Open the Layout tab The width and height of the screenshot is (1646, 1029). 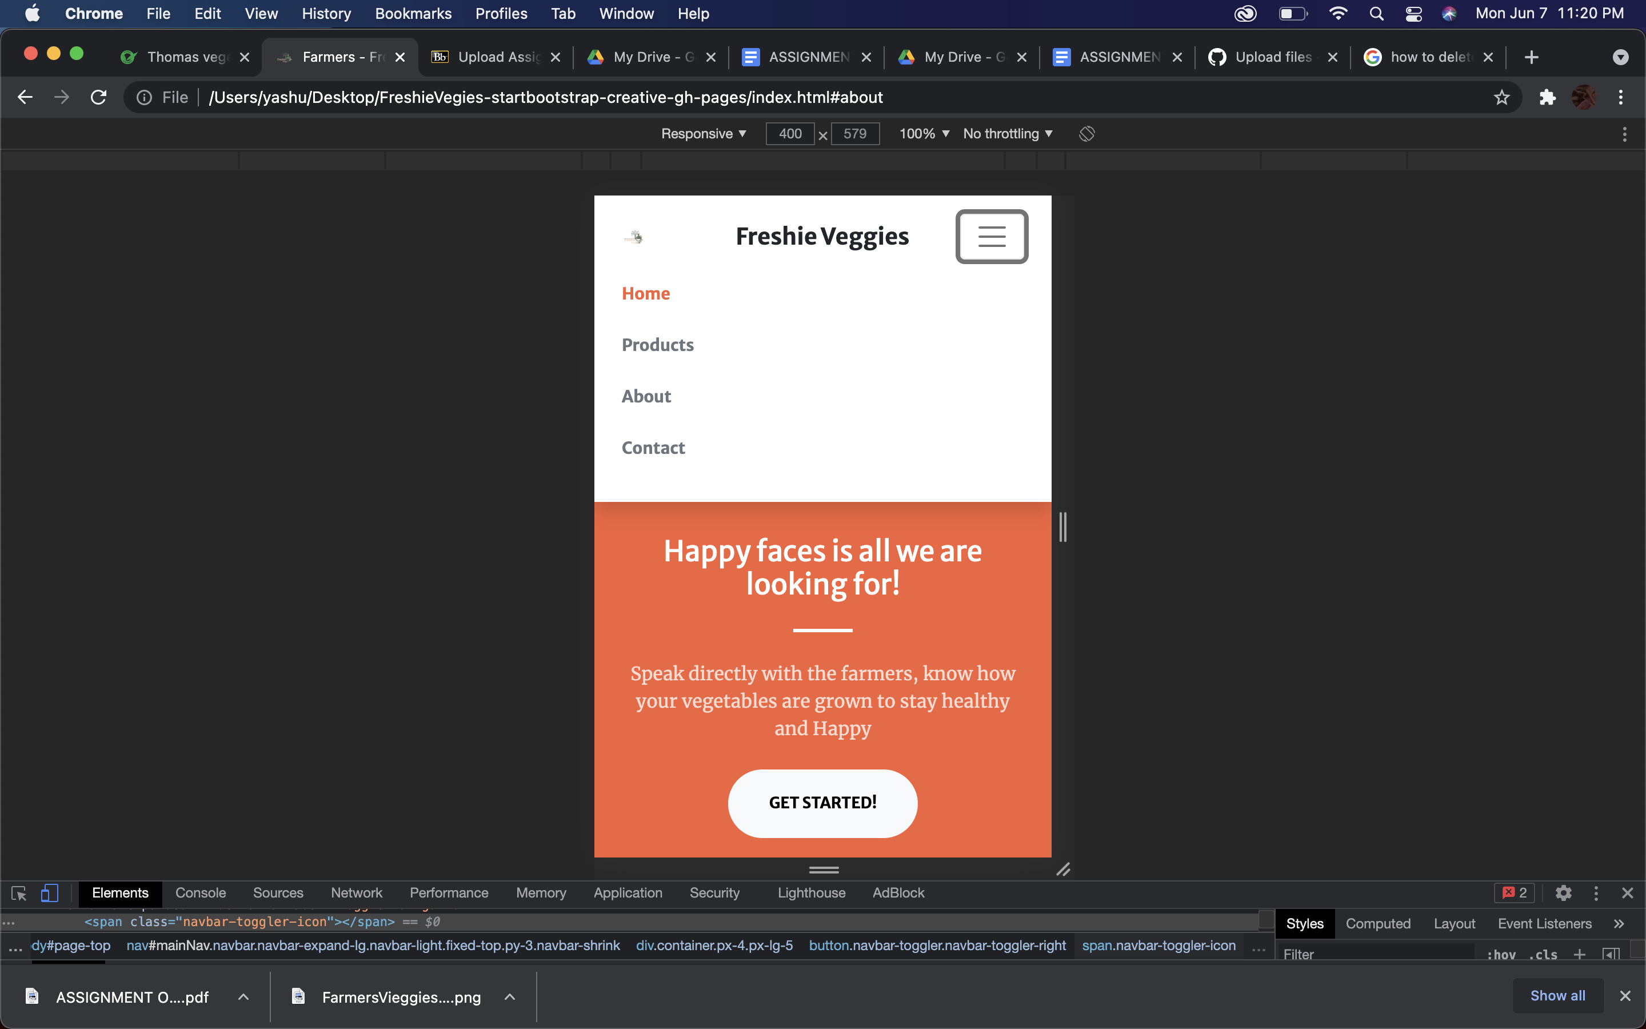[1454, 923]
